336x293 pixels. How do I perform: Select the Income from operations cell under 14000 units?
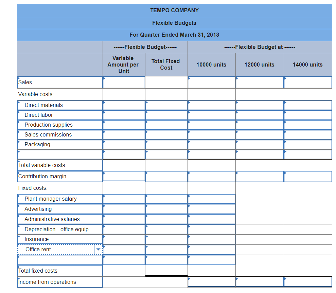(308, 282)
